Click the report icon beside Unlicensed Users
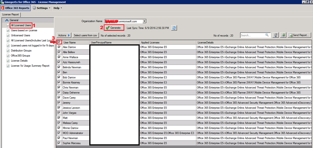 click(8, 36)
